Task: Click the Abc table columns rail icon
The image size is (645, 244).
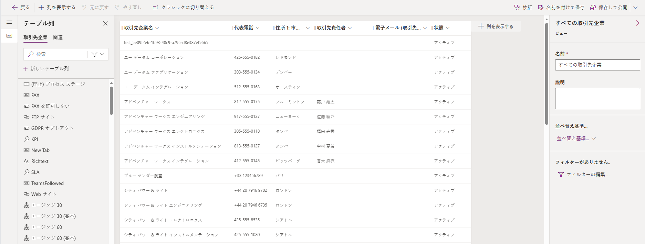Action: point(9,35)
